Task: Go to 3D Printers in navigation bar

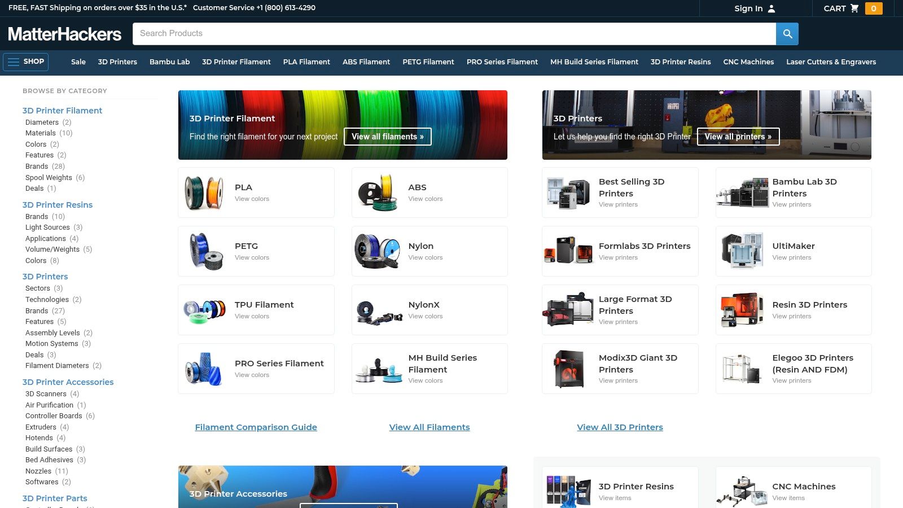Action: click(x=117, y=62)
